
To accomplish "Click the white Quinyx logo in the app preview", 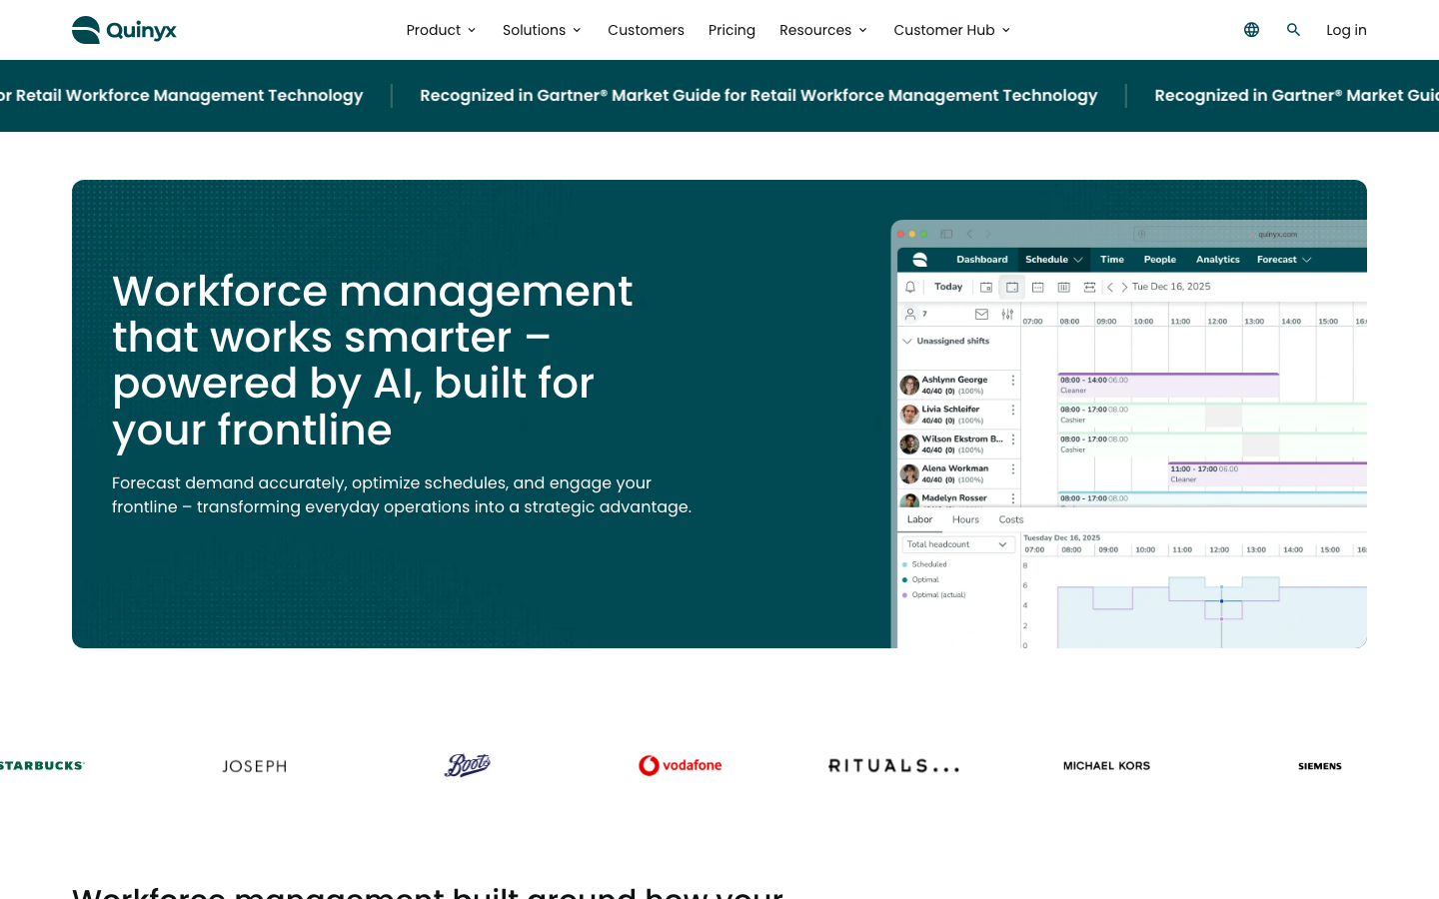I will [x=920, y=260].
